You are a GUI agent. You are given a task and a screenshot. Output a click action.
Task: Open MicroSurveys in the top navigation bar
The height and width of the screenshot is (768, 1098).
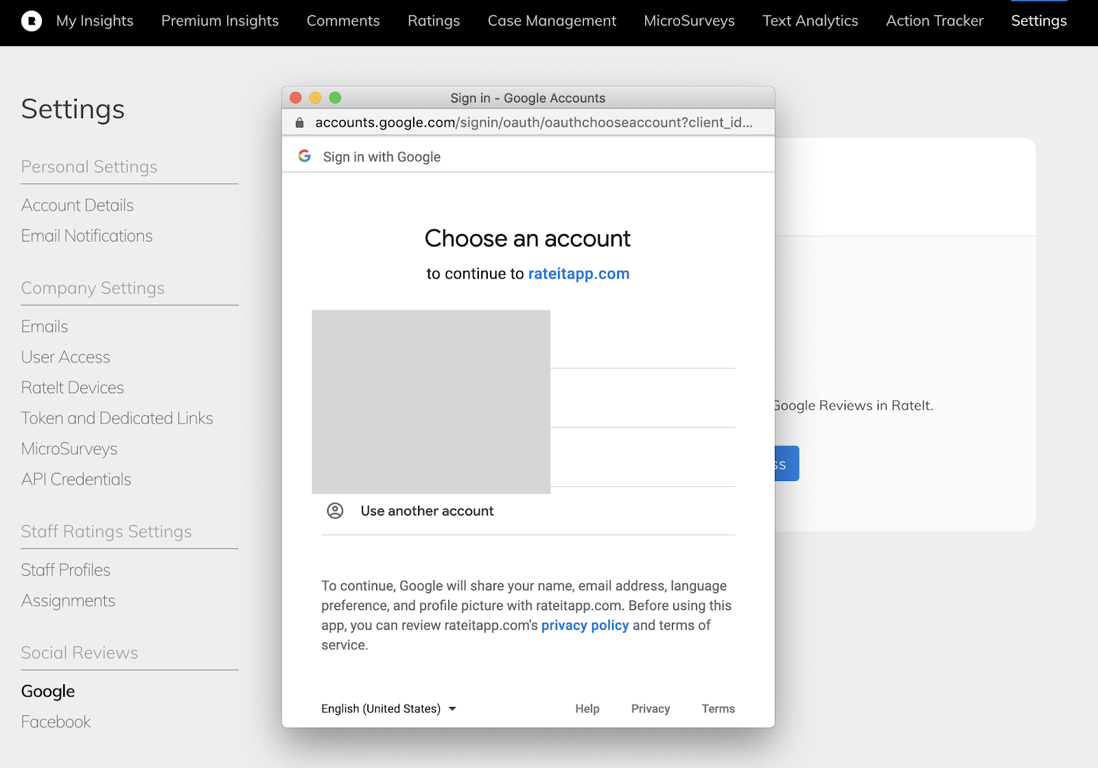tap(690, 21)
